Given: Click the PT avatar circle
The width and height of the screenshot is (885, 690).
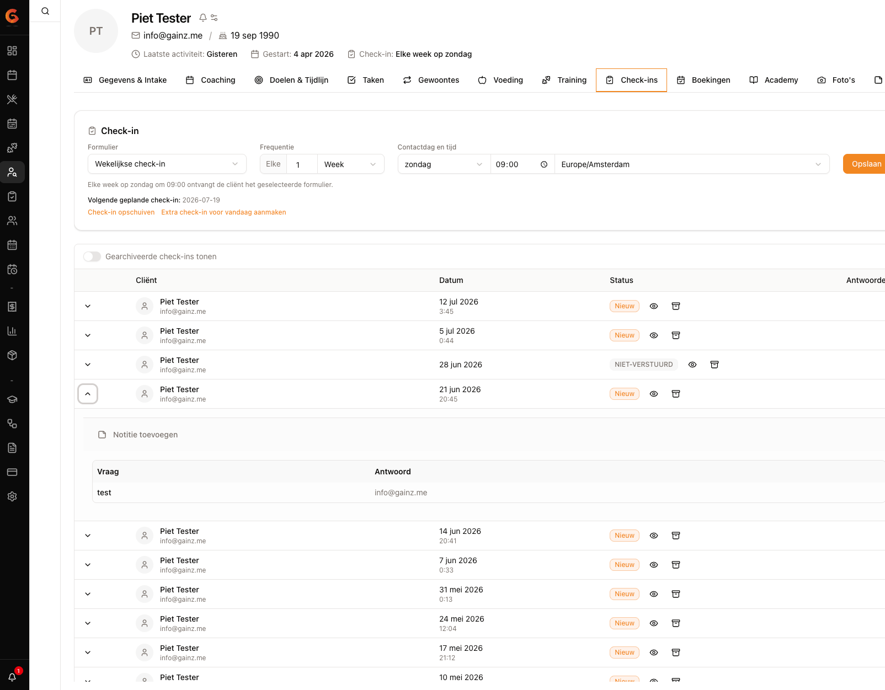Looking at the screenshot, I should (96, 31).
